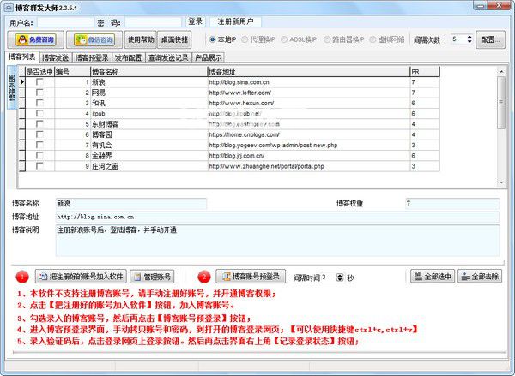This screenshot has height=376, width=515.
Task: Click the 登录 login button
Action: coord(195,21)
